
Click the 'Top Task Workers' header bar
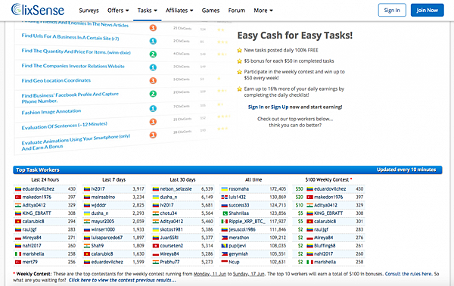click(x=228, y=169)
